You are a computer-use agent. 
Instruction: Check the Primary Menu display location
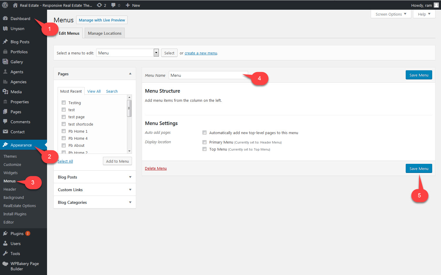point(204,142)
